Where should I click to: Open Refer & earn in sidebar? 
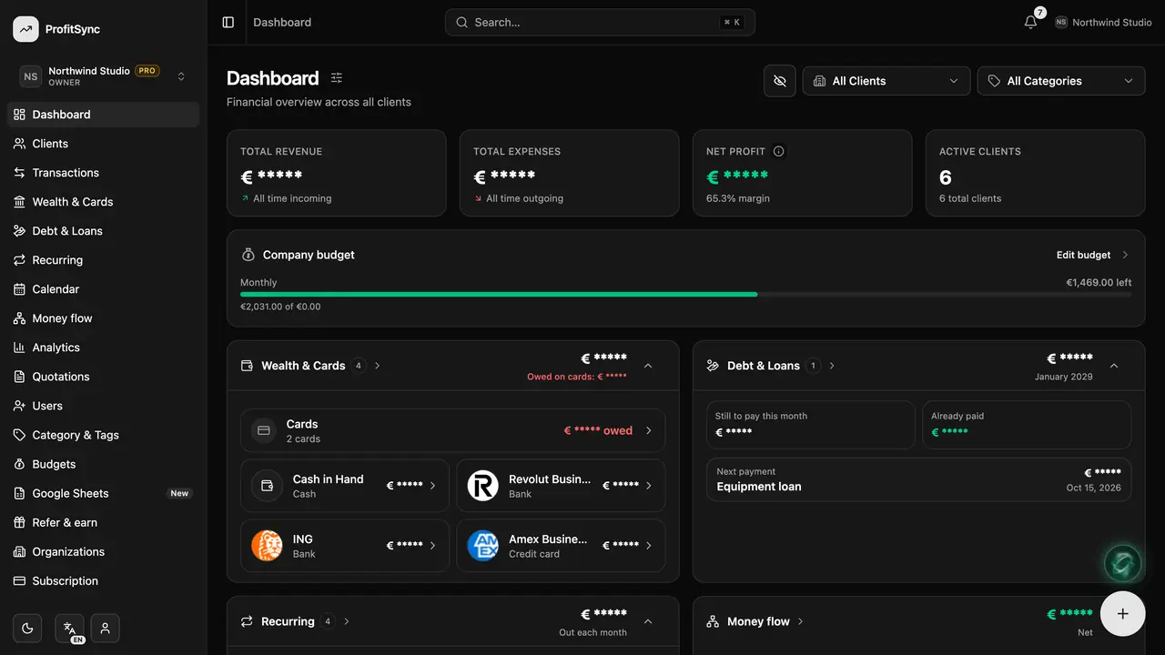pyautogui.click(x=104, y=522)
